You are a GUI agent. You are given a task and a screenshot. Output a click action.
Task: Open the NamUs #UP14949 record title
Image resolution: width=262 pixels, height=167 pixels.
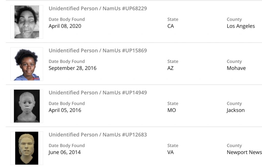coord(98,93)
